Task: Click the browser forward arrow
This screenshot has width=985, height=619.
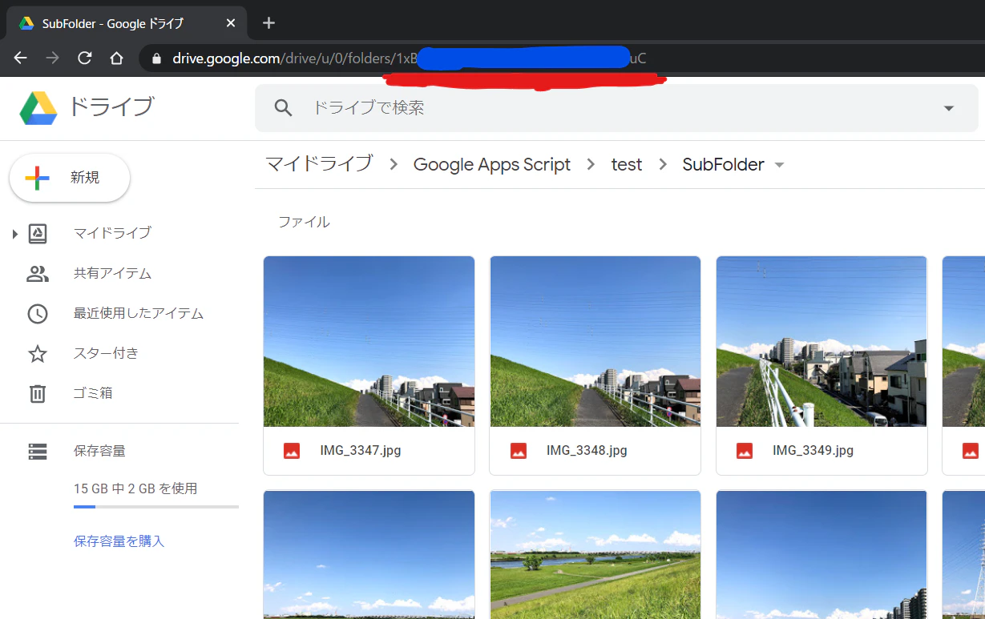Action: point(52,58)
